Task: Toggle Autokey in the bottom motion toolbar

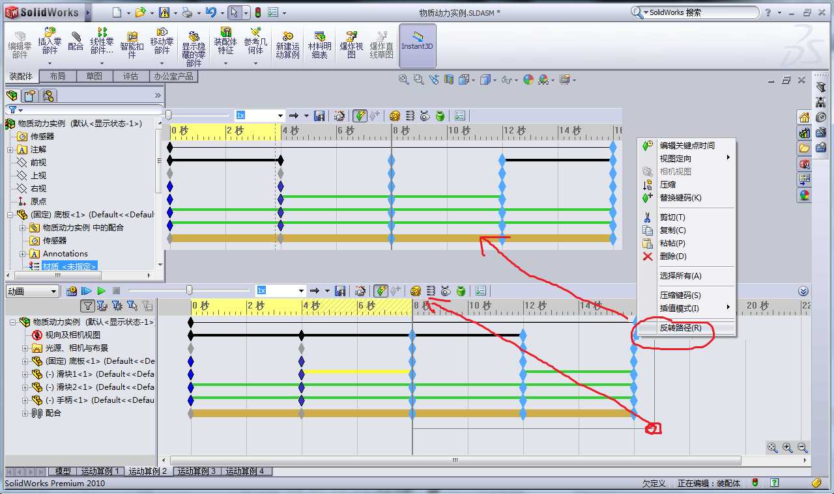Action: (381, 291)
